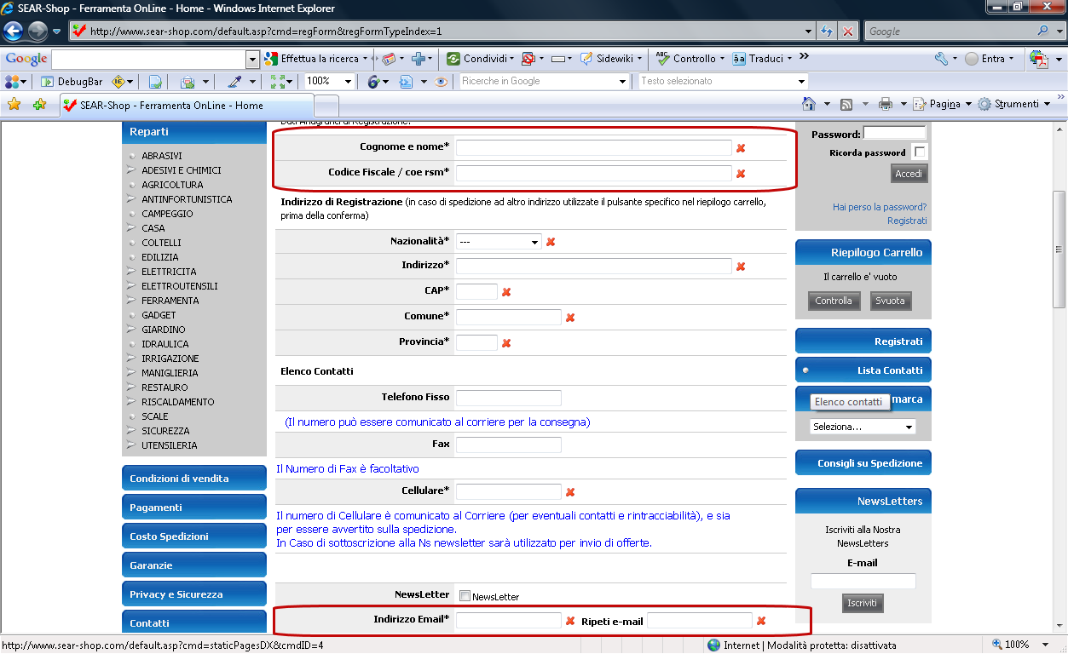
Task: Open the address bar URL history dropdown
Action: pyautogui.click(x=809, y=32)
